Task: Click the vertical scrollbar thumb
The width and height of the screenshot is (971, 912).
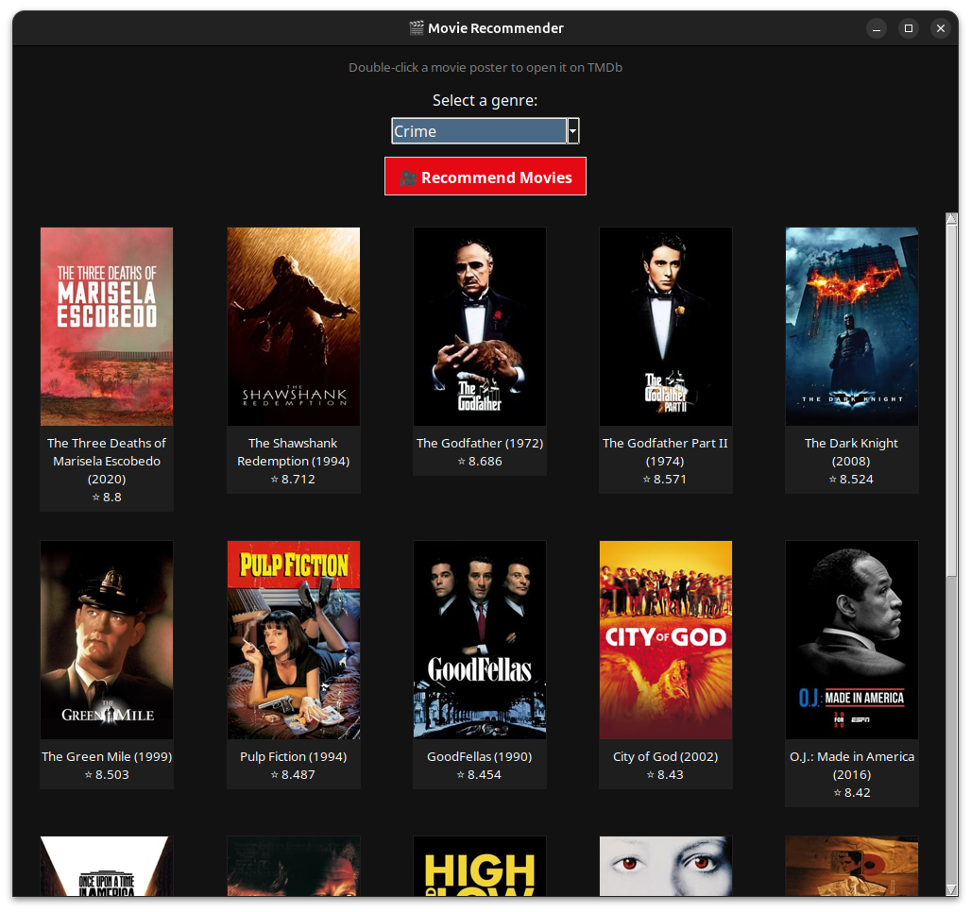Action: click(x=952, y=400)
